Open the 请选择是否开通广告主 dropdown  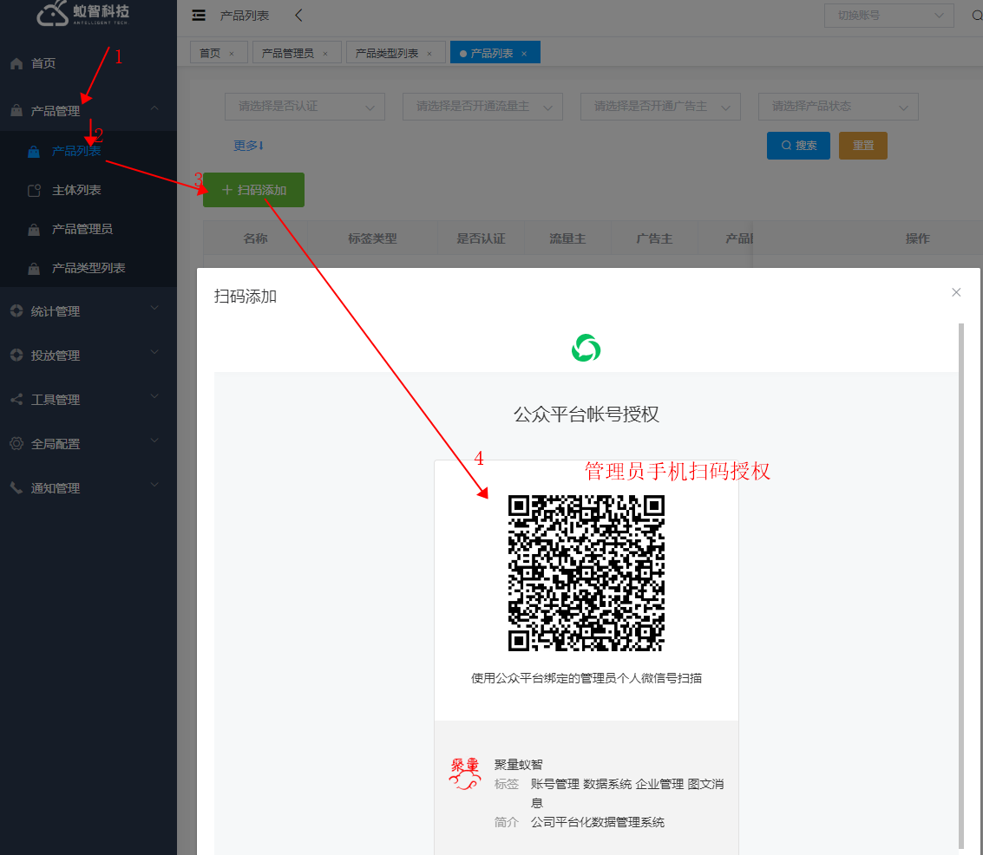(x=661, y=107)
